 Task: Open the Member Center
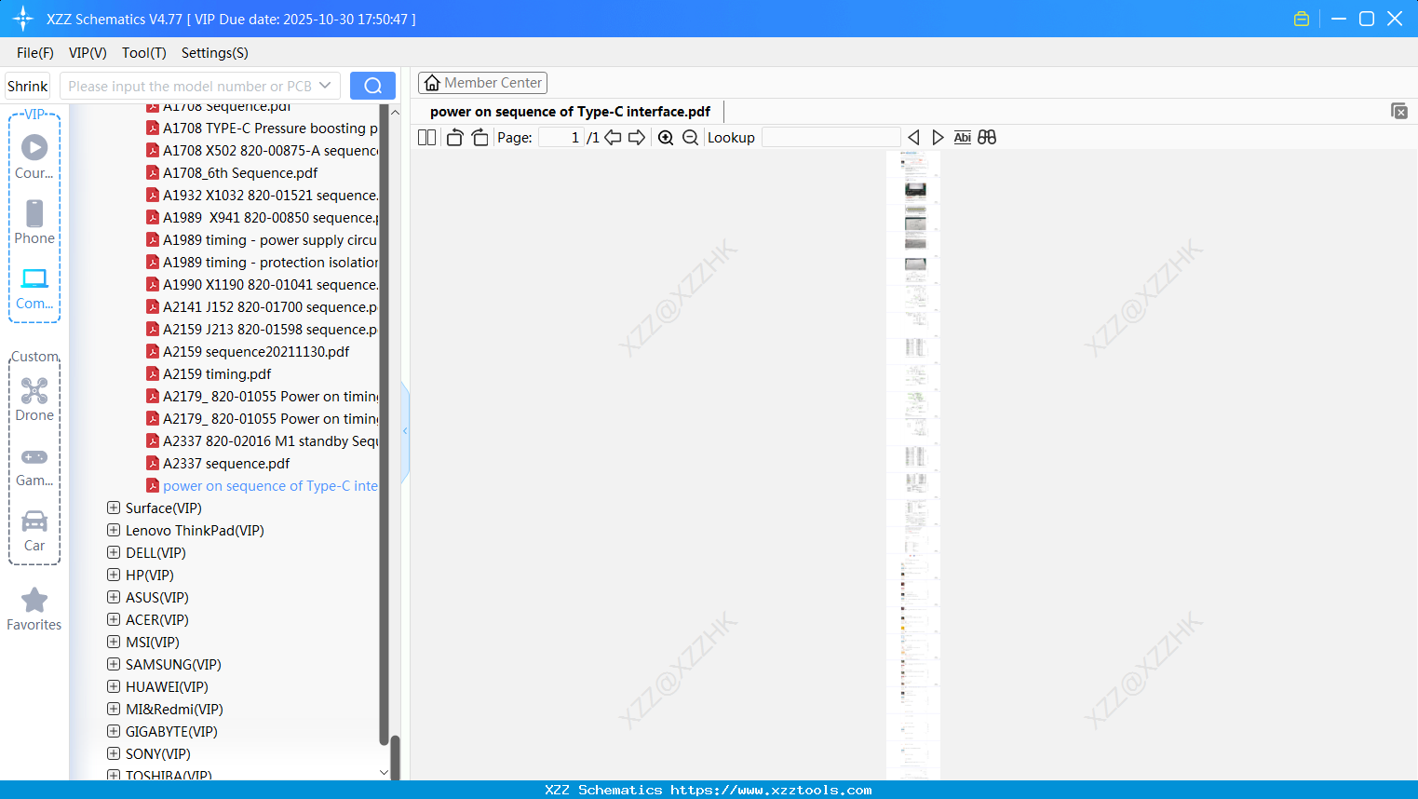[x=482, y=83]
